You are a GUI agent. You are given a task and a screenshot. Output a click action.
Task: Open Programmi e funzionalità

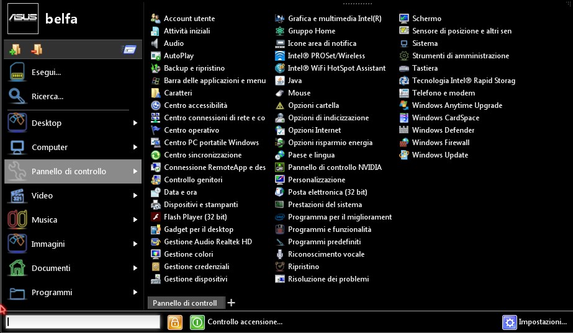click(x=323, y=229)
